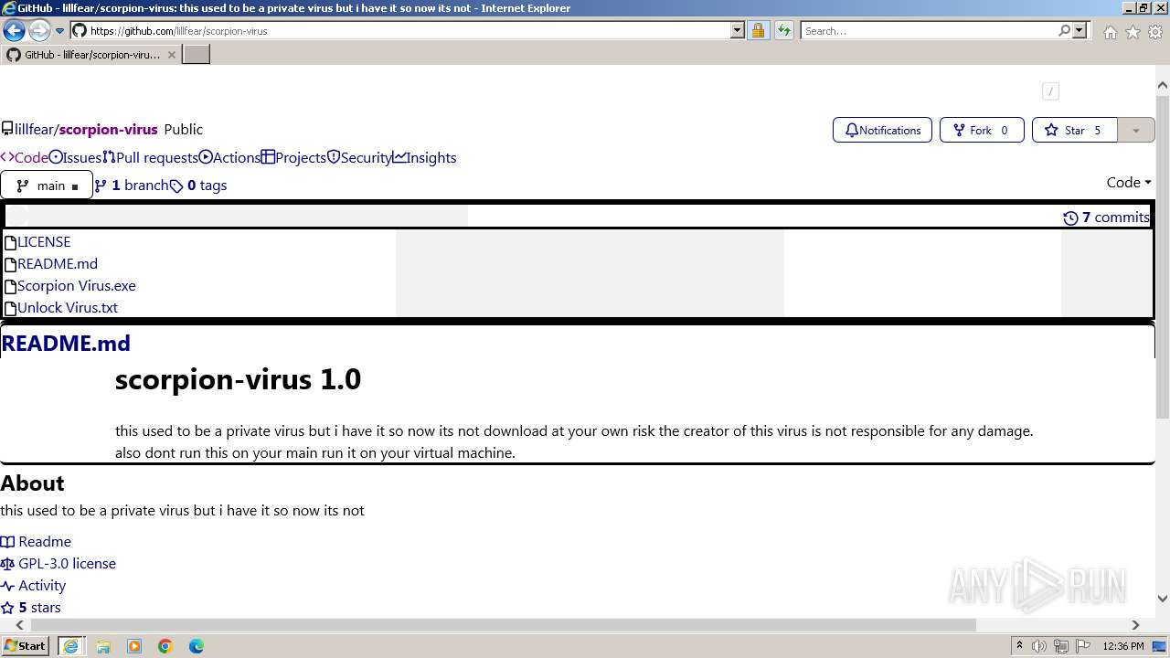Open a new blank tab

pos(197,55)
